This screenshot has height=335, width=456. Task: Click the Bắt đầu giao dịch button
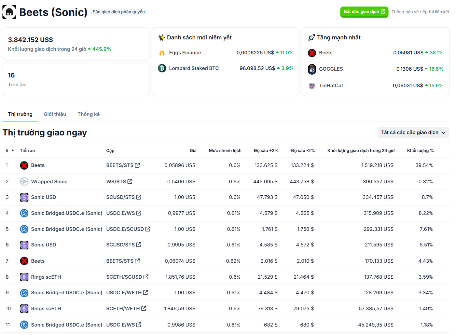point(364,12)
